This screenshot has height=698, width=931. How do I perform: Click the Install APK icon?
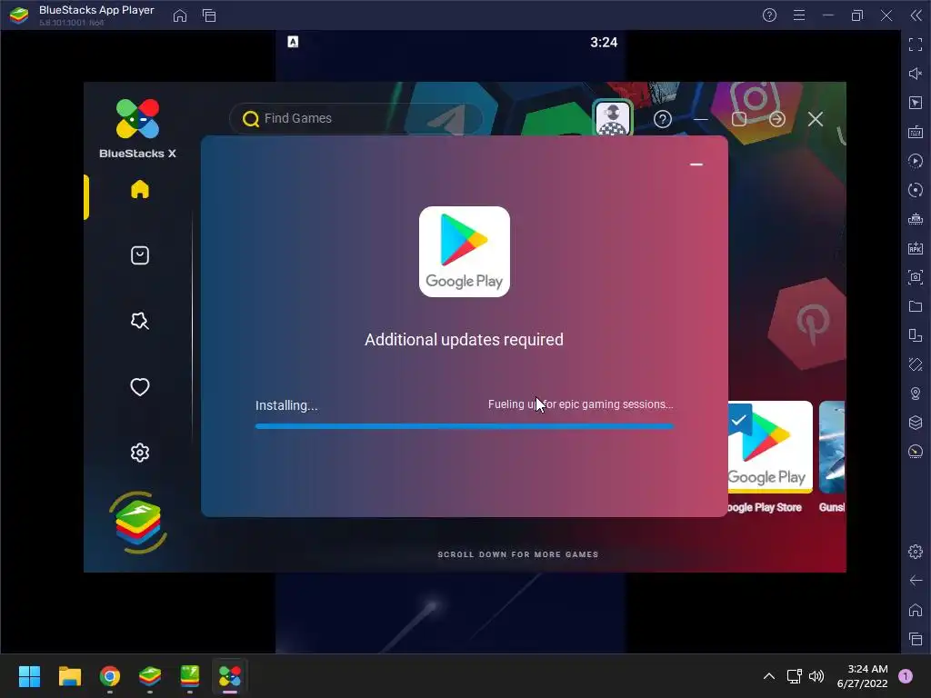(916, 248)
